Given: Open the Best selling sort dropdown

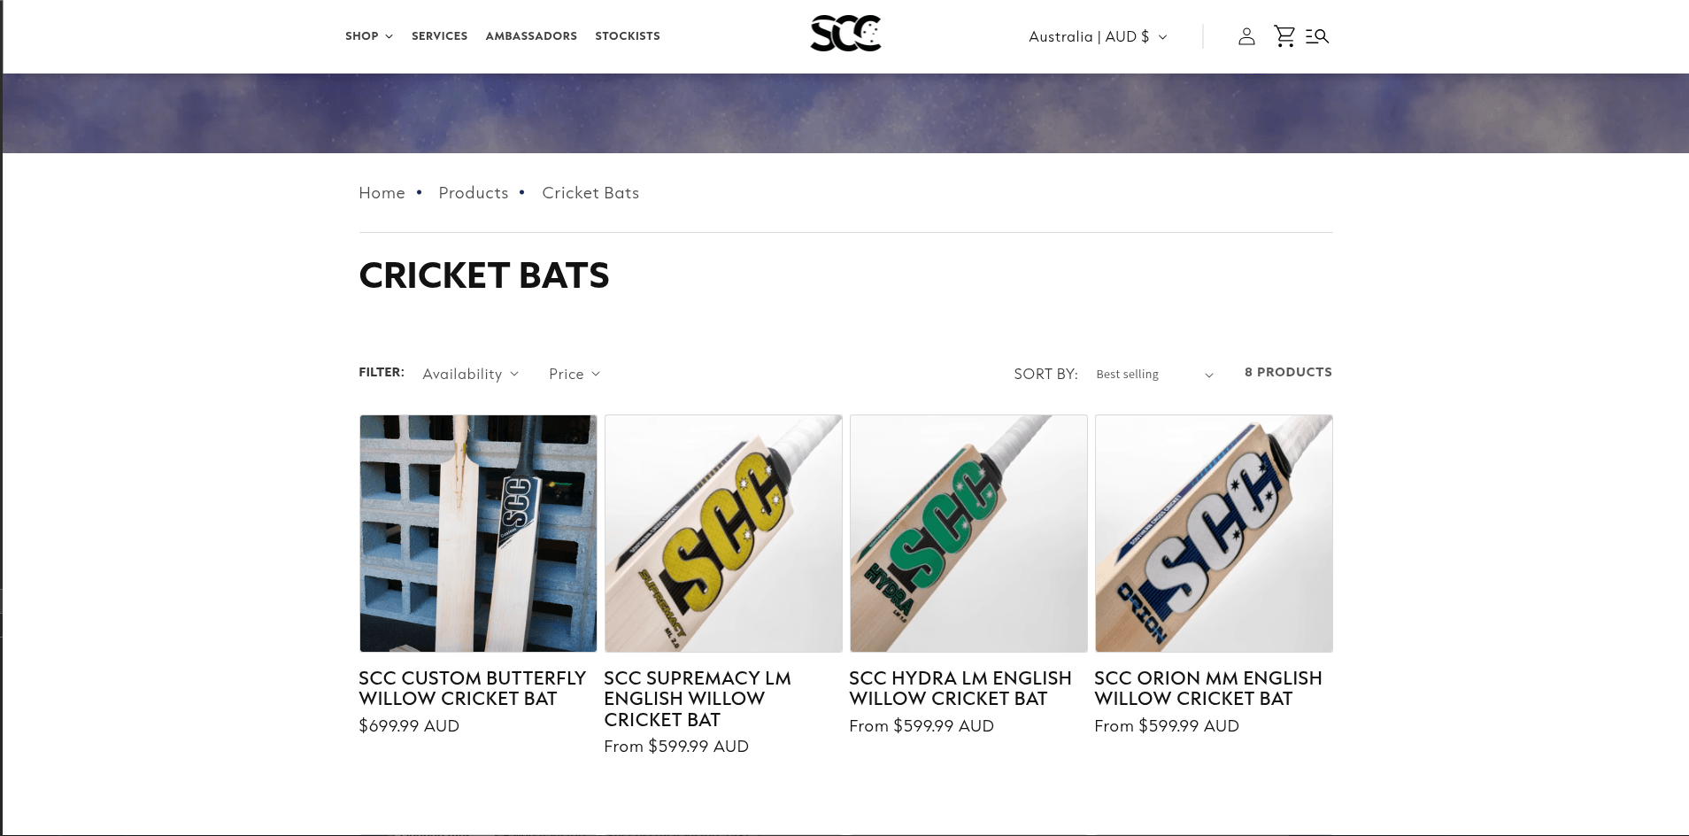Looking at the screenshot, I should coord(1153,375).
